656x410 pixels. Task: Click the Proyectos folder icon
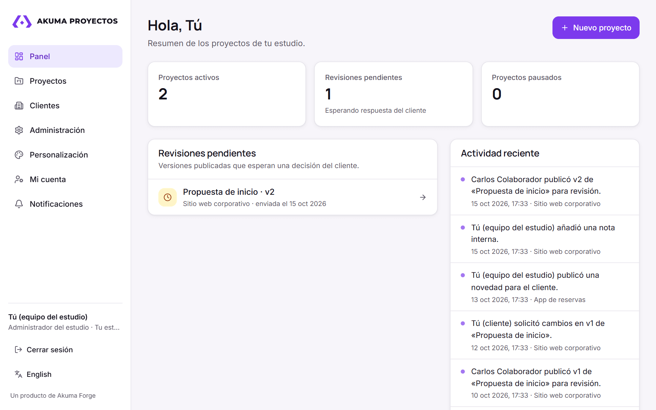19,81
